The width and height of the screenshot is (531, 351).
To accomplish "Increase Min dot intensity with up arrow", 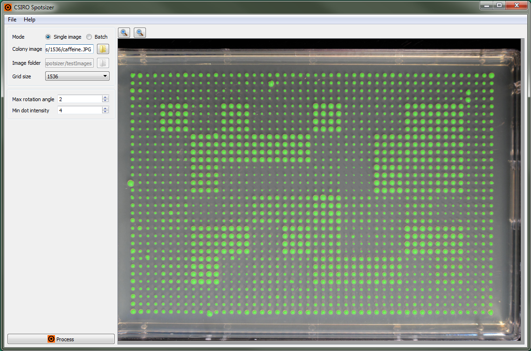I will pyautogui.click(x=105, y=109).
